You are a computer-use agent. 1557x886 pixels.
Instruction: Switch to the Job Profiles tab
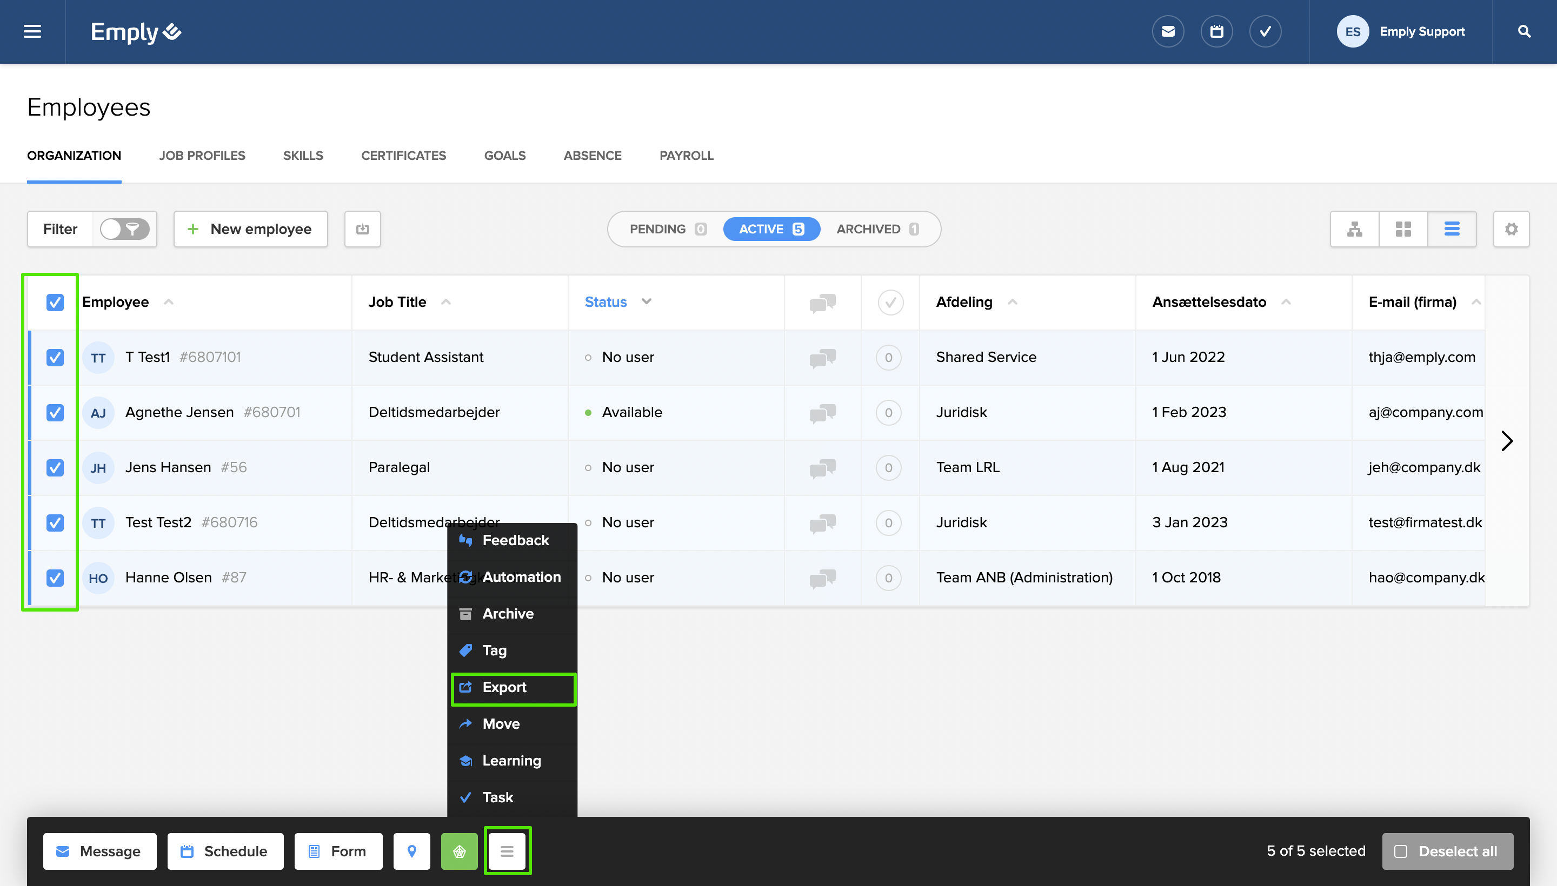point(202,156)
